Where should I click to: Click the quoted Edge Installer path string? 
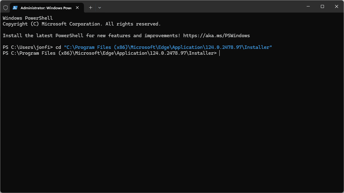(x=168, y=47)
